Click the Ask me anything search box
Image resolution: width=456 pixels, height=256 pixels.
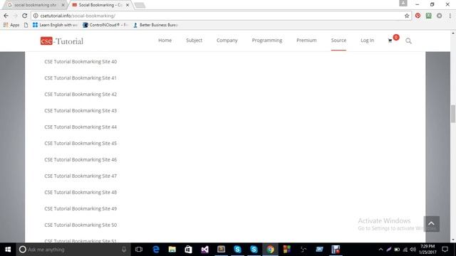point(73,250)
